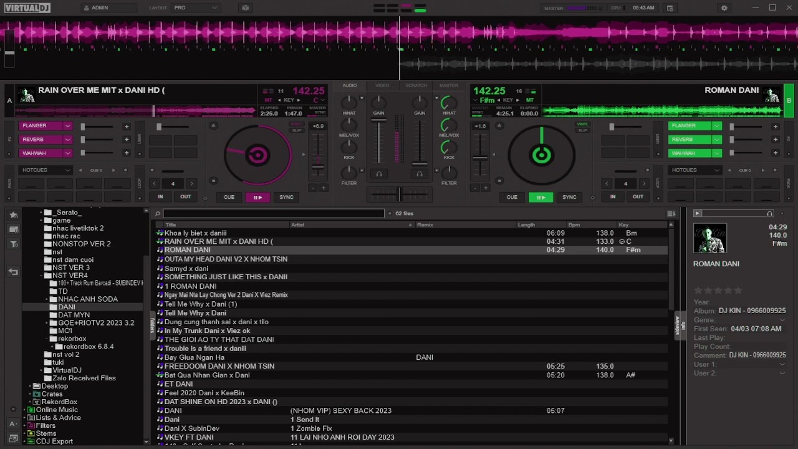Switch to the VIDEO mixer tab
798x449 pixels.
point(382,85)
